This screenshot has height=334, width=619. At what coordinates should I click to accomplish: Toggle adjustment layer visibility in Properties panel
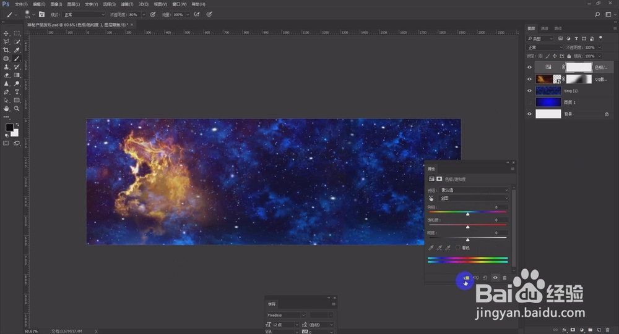tap(495, 278)
